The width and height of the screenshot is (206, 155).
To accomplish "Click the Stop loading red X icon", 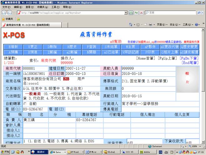I will pyautogui.click(x=142, y=13).
